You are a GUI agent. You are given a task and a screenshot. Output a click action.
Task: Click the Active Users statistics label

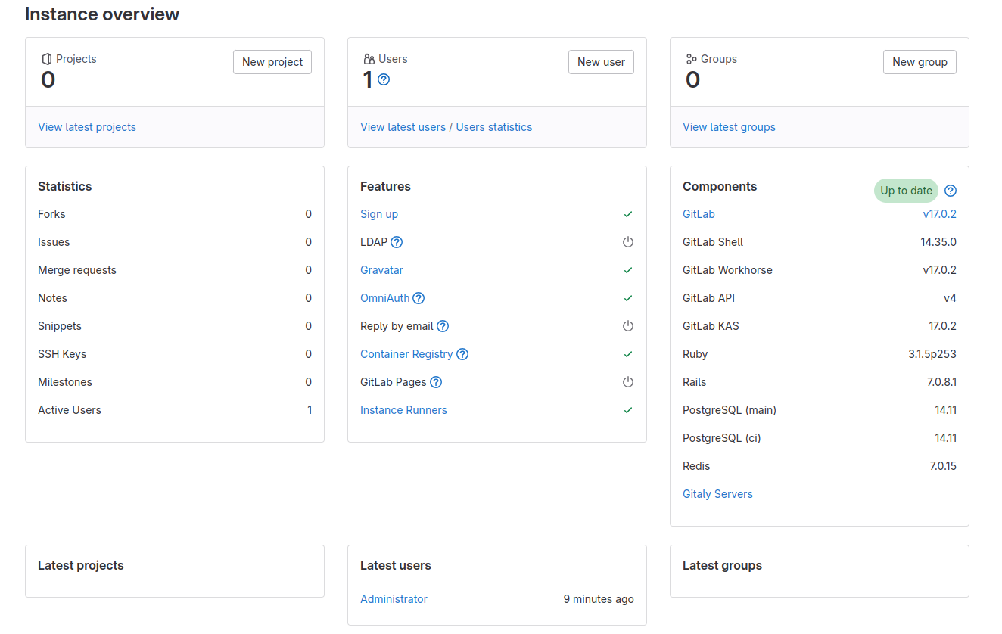pyautogui.click(x=70, y=410)
